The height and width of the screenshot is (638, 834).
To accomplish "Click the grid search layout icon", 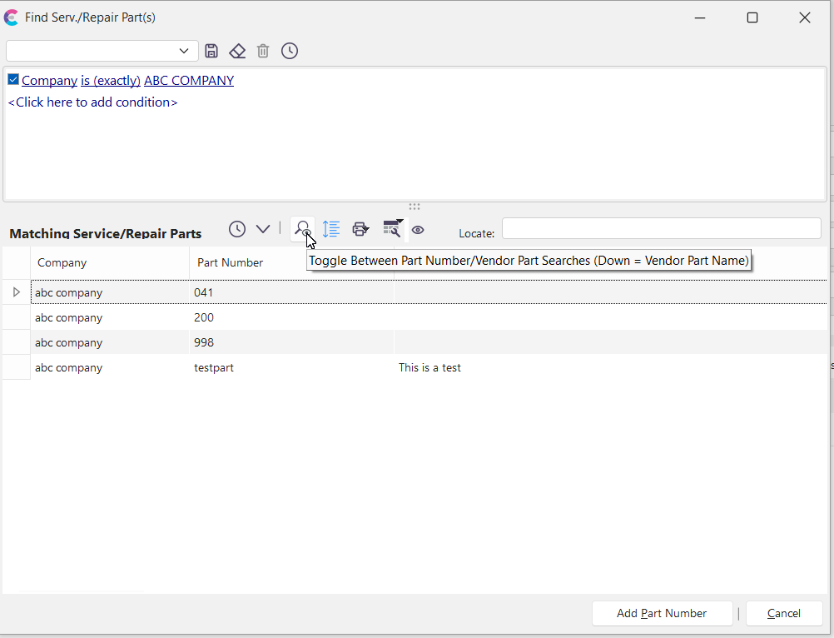I will point(391,229).
